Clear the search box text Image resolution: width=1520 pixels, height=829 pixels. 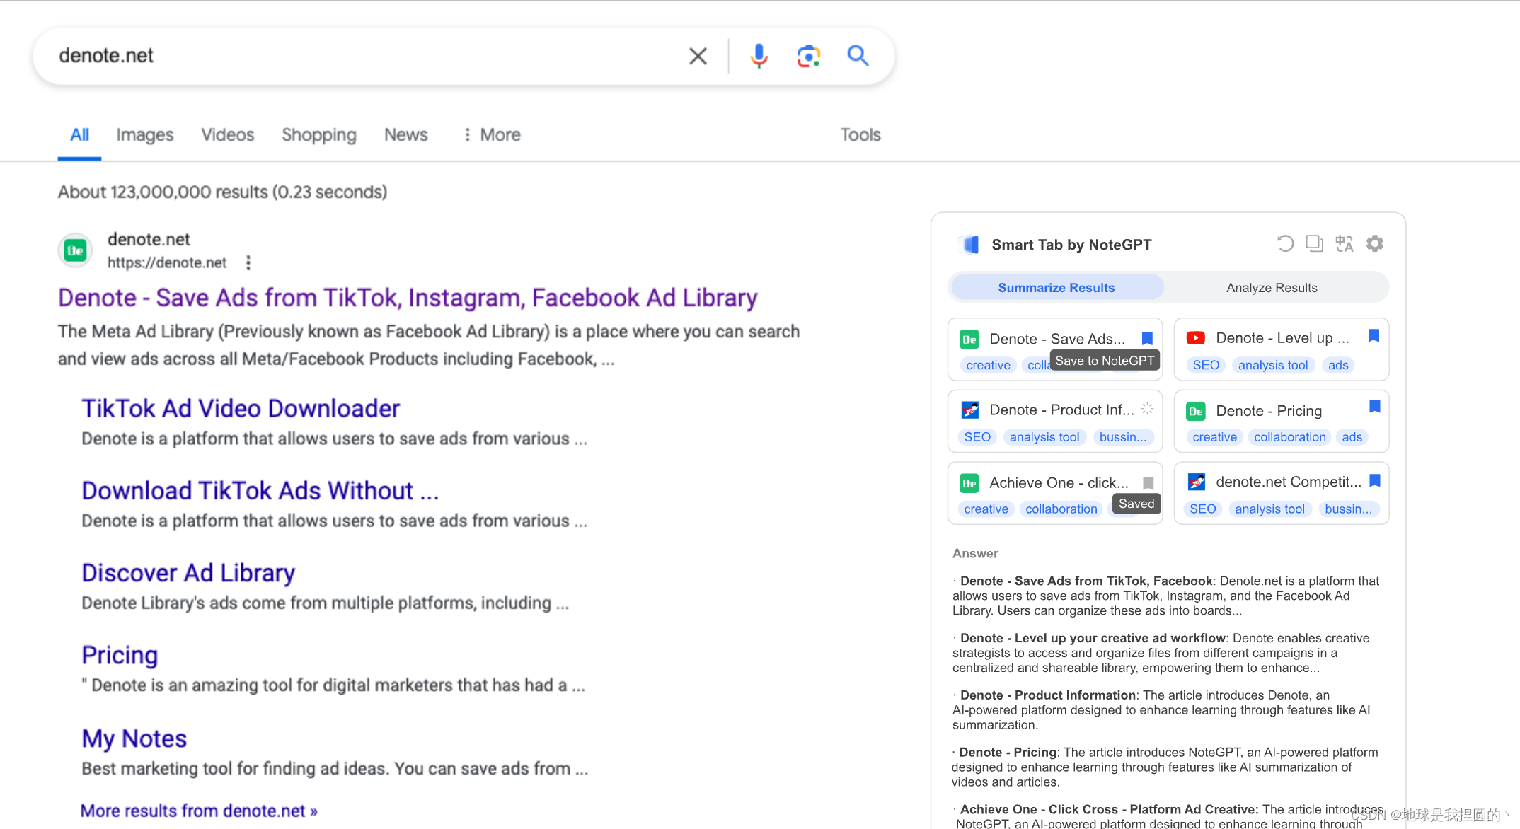(x=698, y=56)
